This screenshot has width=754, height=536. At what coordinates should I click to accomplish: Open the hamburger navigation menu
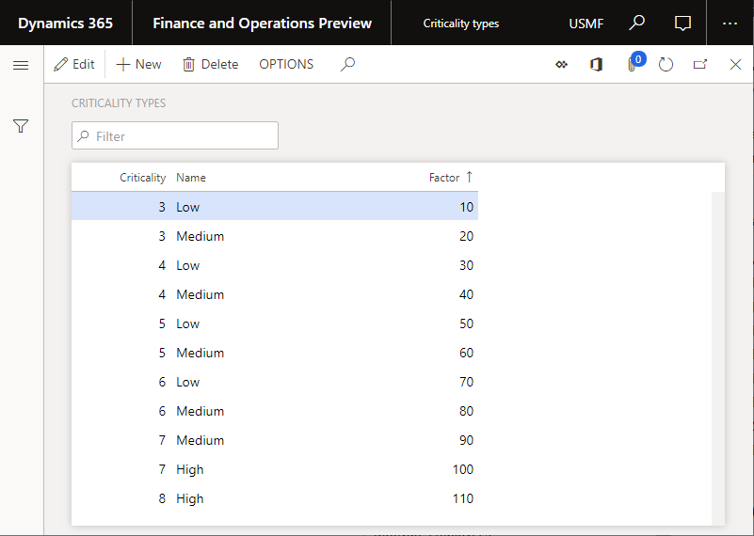coord(21,65)
